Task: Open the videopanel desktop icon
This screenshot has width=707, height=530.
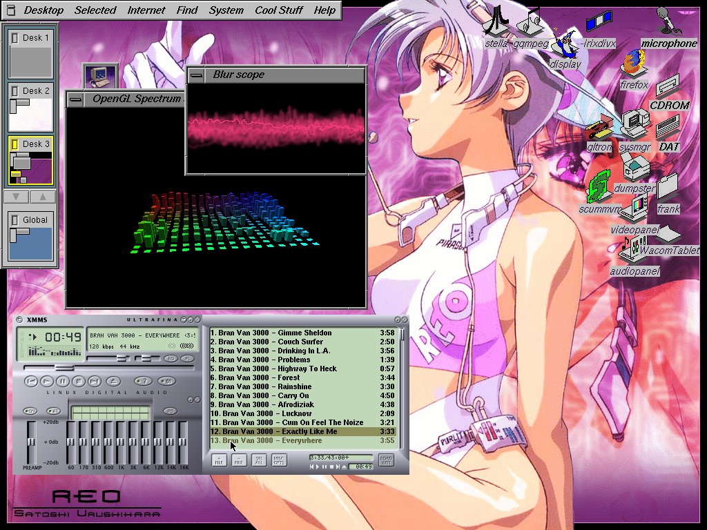Action: tap(635, 215)
